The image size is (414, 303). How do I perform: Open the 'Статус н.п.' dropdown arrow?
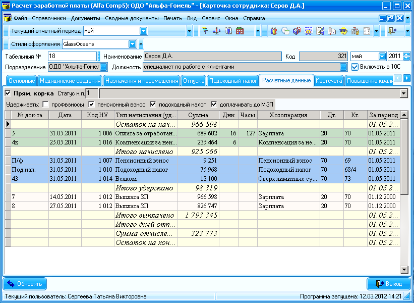403,93
